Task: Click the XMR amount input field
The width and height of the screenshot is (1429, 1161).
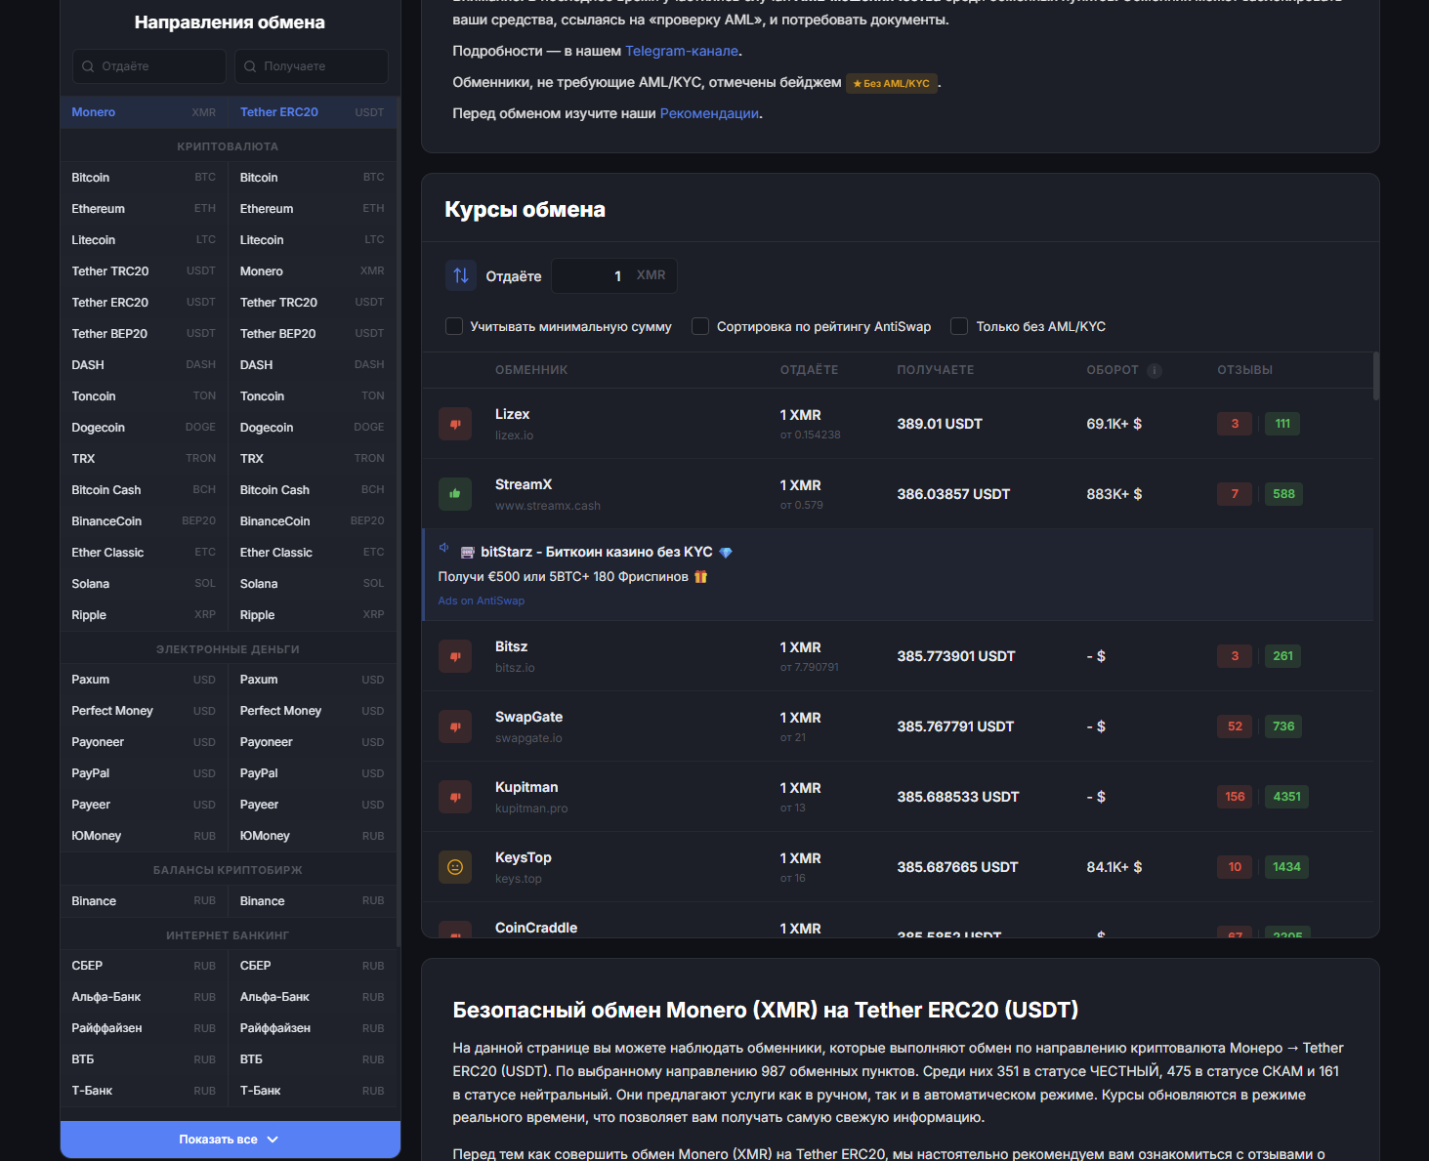Action: pos(613,275)
